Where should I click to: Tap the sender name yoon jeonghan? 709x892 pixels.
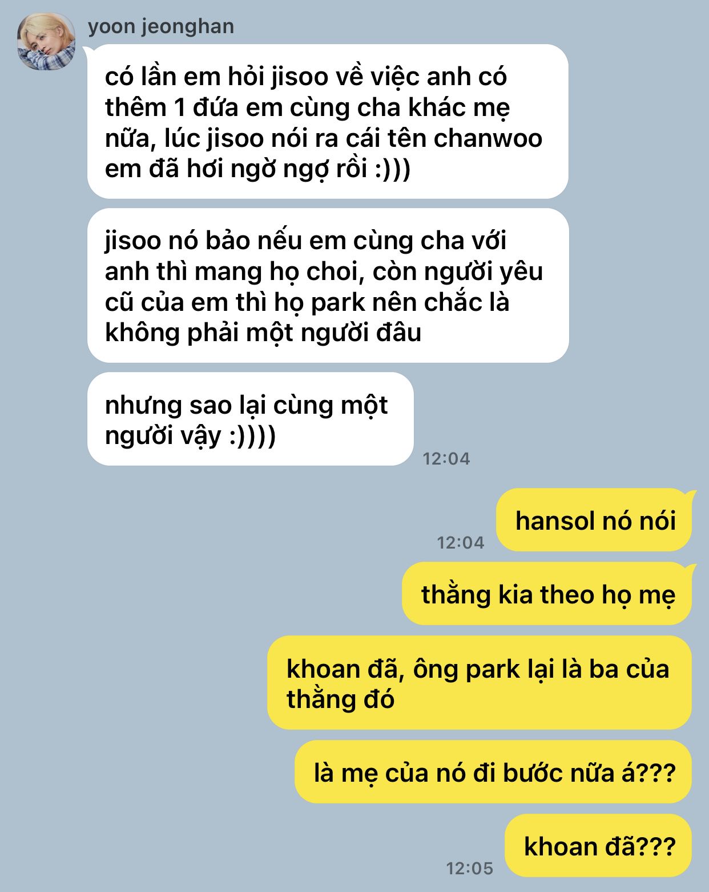161,26
